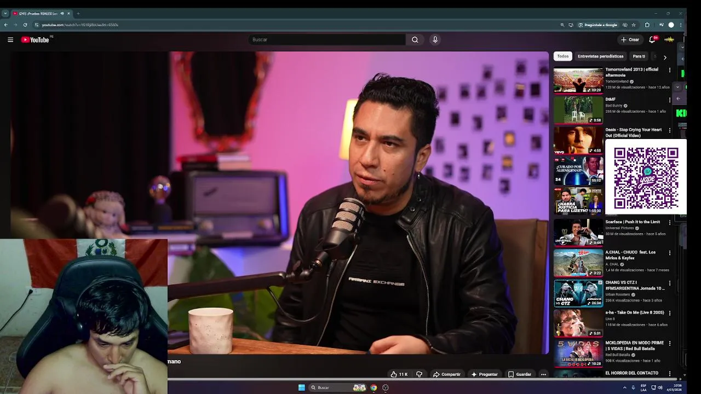The image size is (701, 394).
Task: Open a new Chrome tab
Action: point(78,13)
